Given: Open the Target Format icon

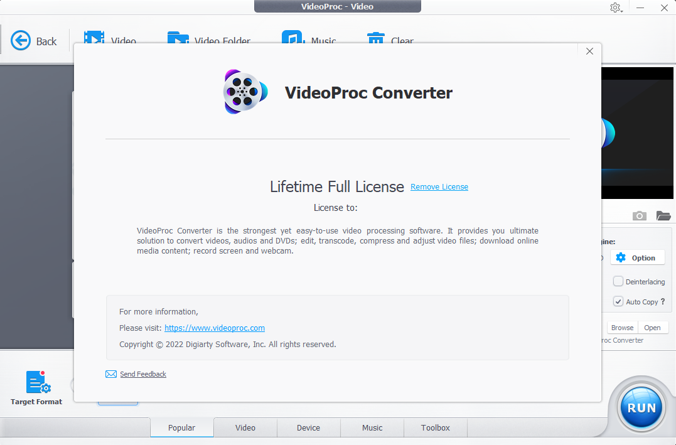Looking at the screenshot, I should click(37, 382).
